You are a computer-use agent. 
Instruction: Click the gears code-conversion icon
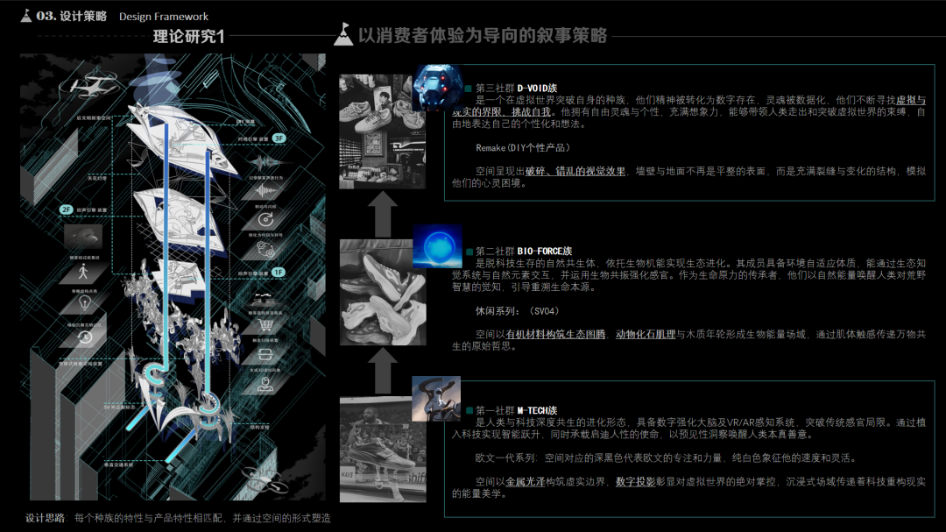click(264, 249)
